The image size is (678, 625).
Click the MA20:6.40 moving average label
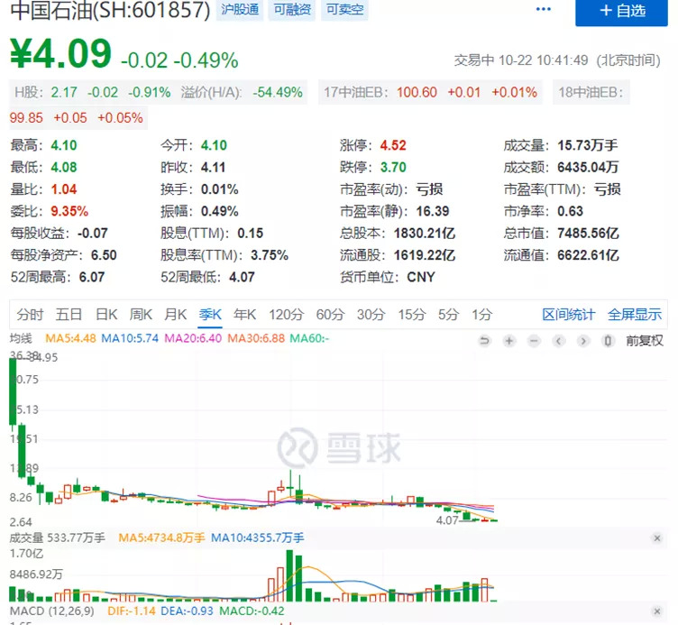click(193, 338)
